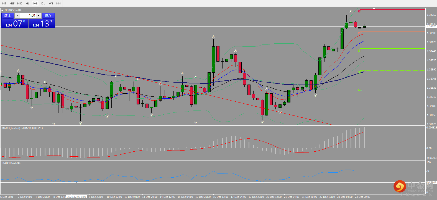This screenshot has height=200, width=437.
Task: Click the fractal arrow above the highest 23 Dec candle
Action: coord(351,11)
